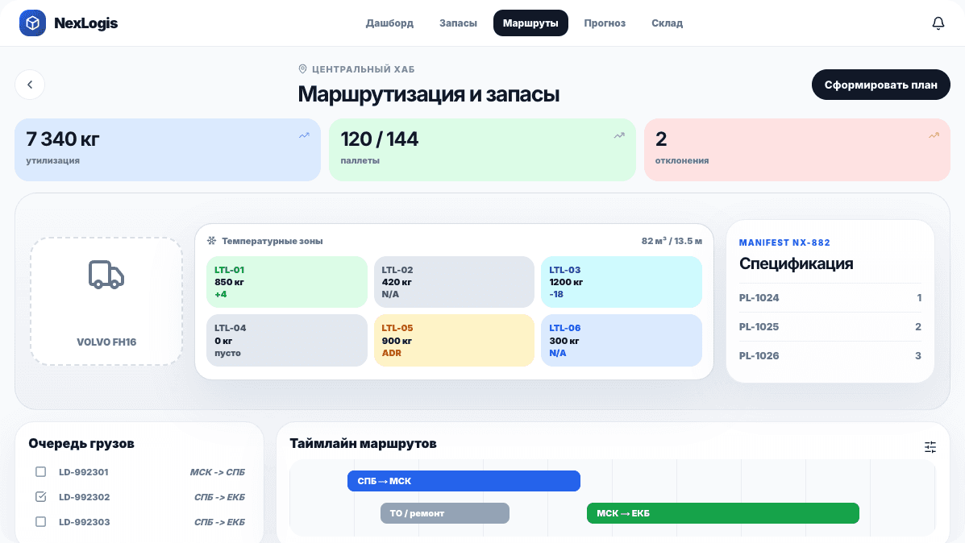Open the NexLogis logo icon
This screenshot has width=965, height=543.
coord(32,23)
